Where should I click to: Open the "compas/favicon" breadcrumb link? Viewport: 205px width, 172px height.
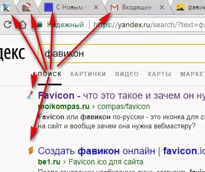124,107
